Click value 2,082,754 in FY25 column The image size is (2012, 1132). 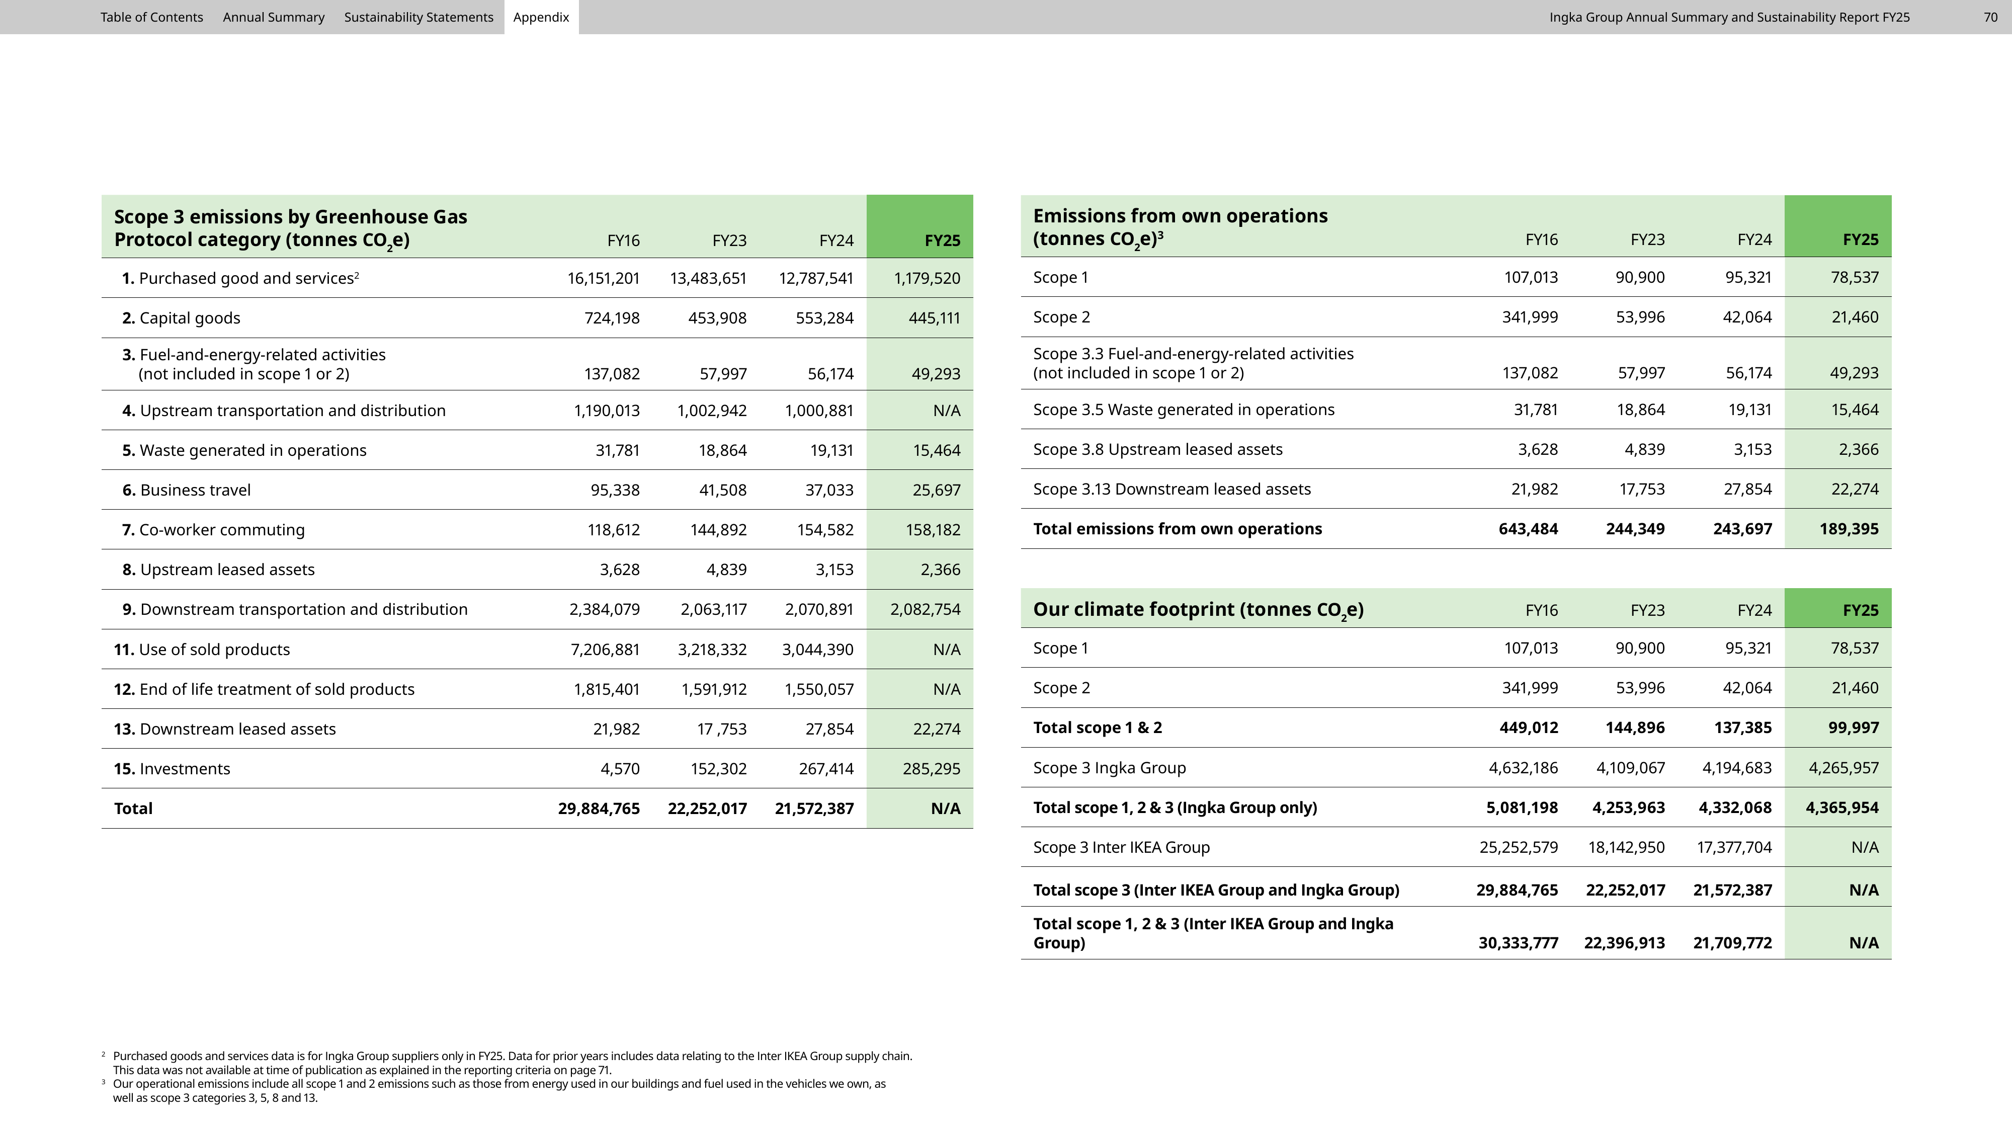coord(926,609)
